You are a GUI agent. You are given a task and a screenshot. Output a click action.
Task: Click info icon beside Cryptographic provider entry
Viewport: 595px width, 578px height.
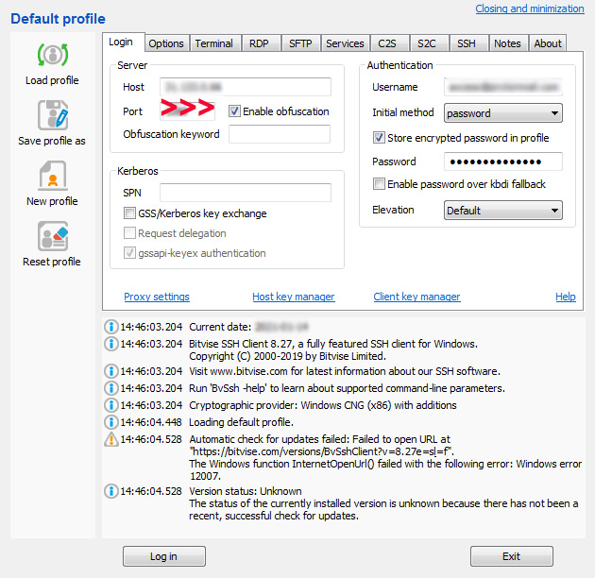pos(111,405)
